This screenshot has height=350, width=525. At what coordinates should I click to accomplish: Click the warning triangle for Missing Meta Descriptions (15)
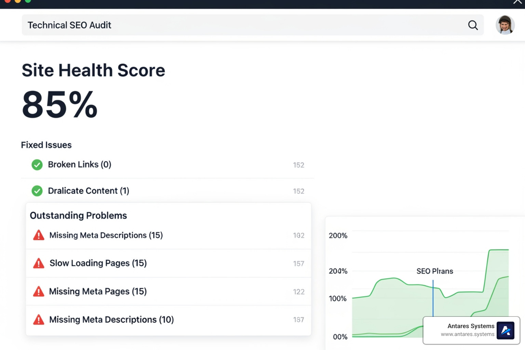tap(39, 235)
